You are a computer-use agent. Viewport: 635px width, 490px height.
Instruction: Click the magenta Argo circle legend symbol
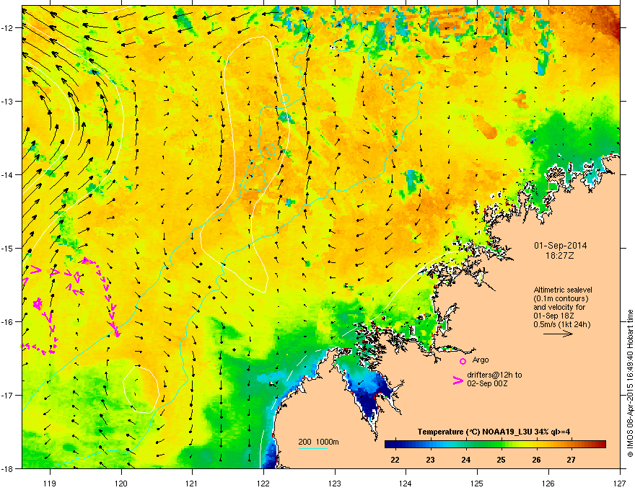[x=463, y=361]
